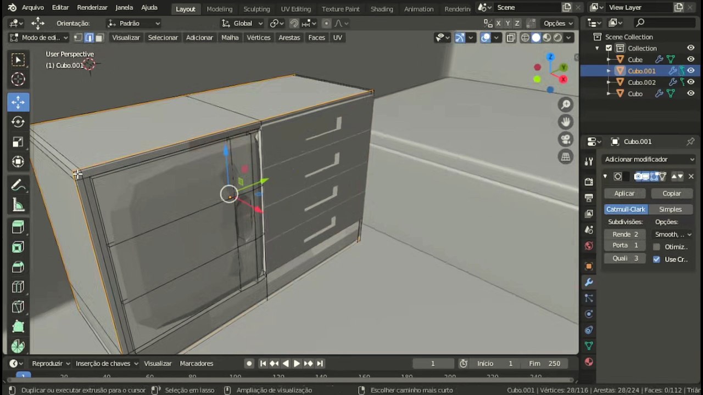Switch to the UV Editing workspace tab
The width and height of the screenshot is (703, 395).
click(x=295, y=9)
